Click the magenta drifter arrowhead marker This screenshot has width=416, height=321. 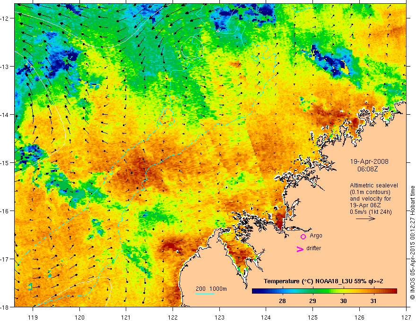(300, 249)
